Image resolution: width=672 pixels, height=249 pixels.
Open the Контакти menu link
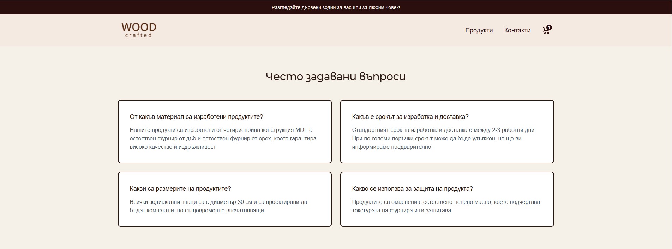(517, 30)
